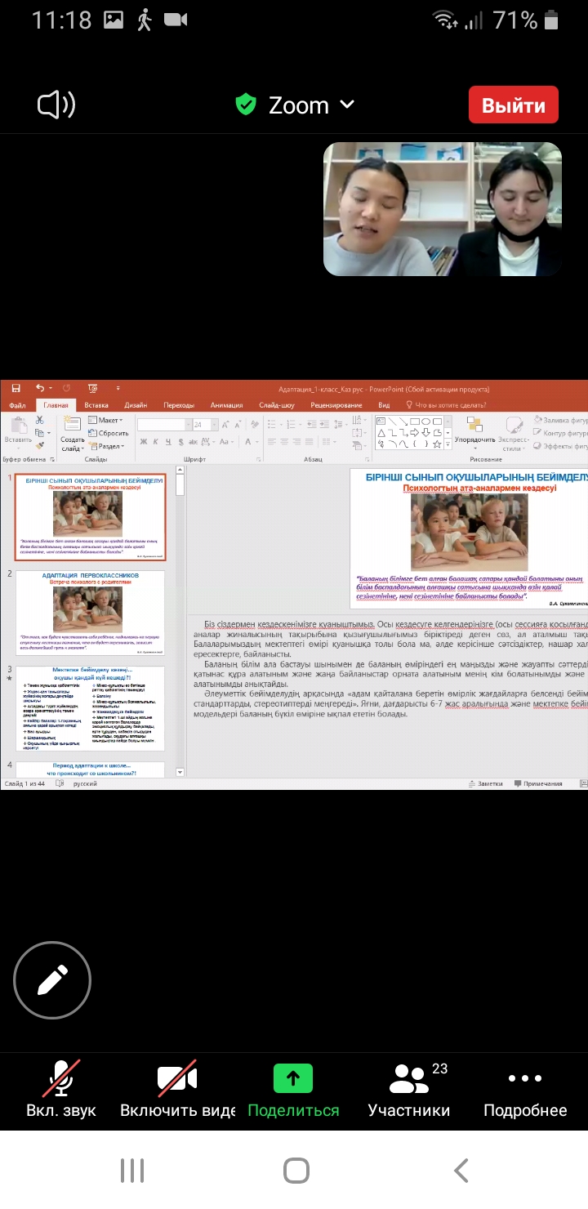Select the Дизайн ribbon tab
The height and width of the screenshot is (1209, 588).
coord(136,405)
